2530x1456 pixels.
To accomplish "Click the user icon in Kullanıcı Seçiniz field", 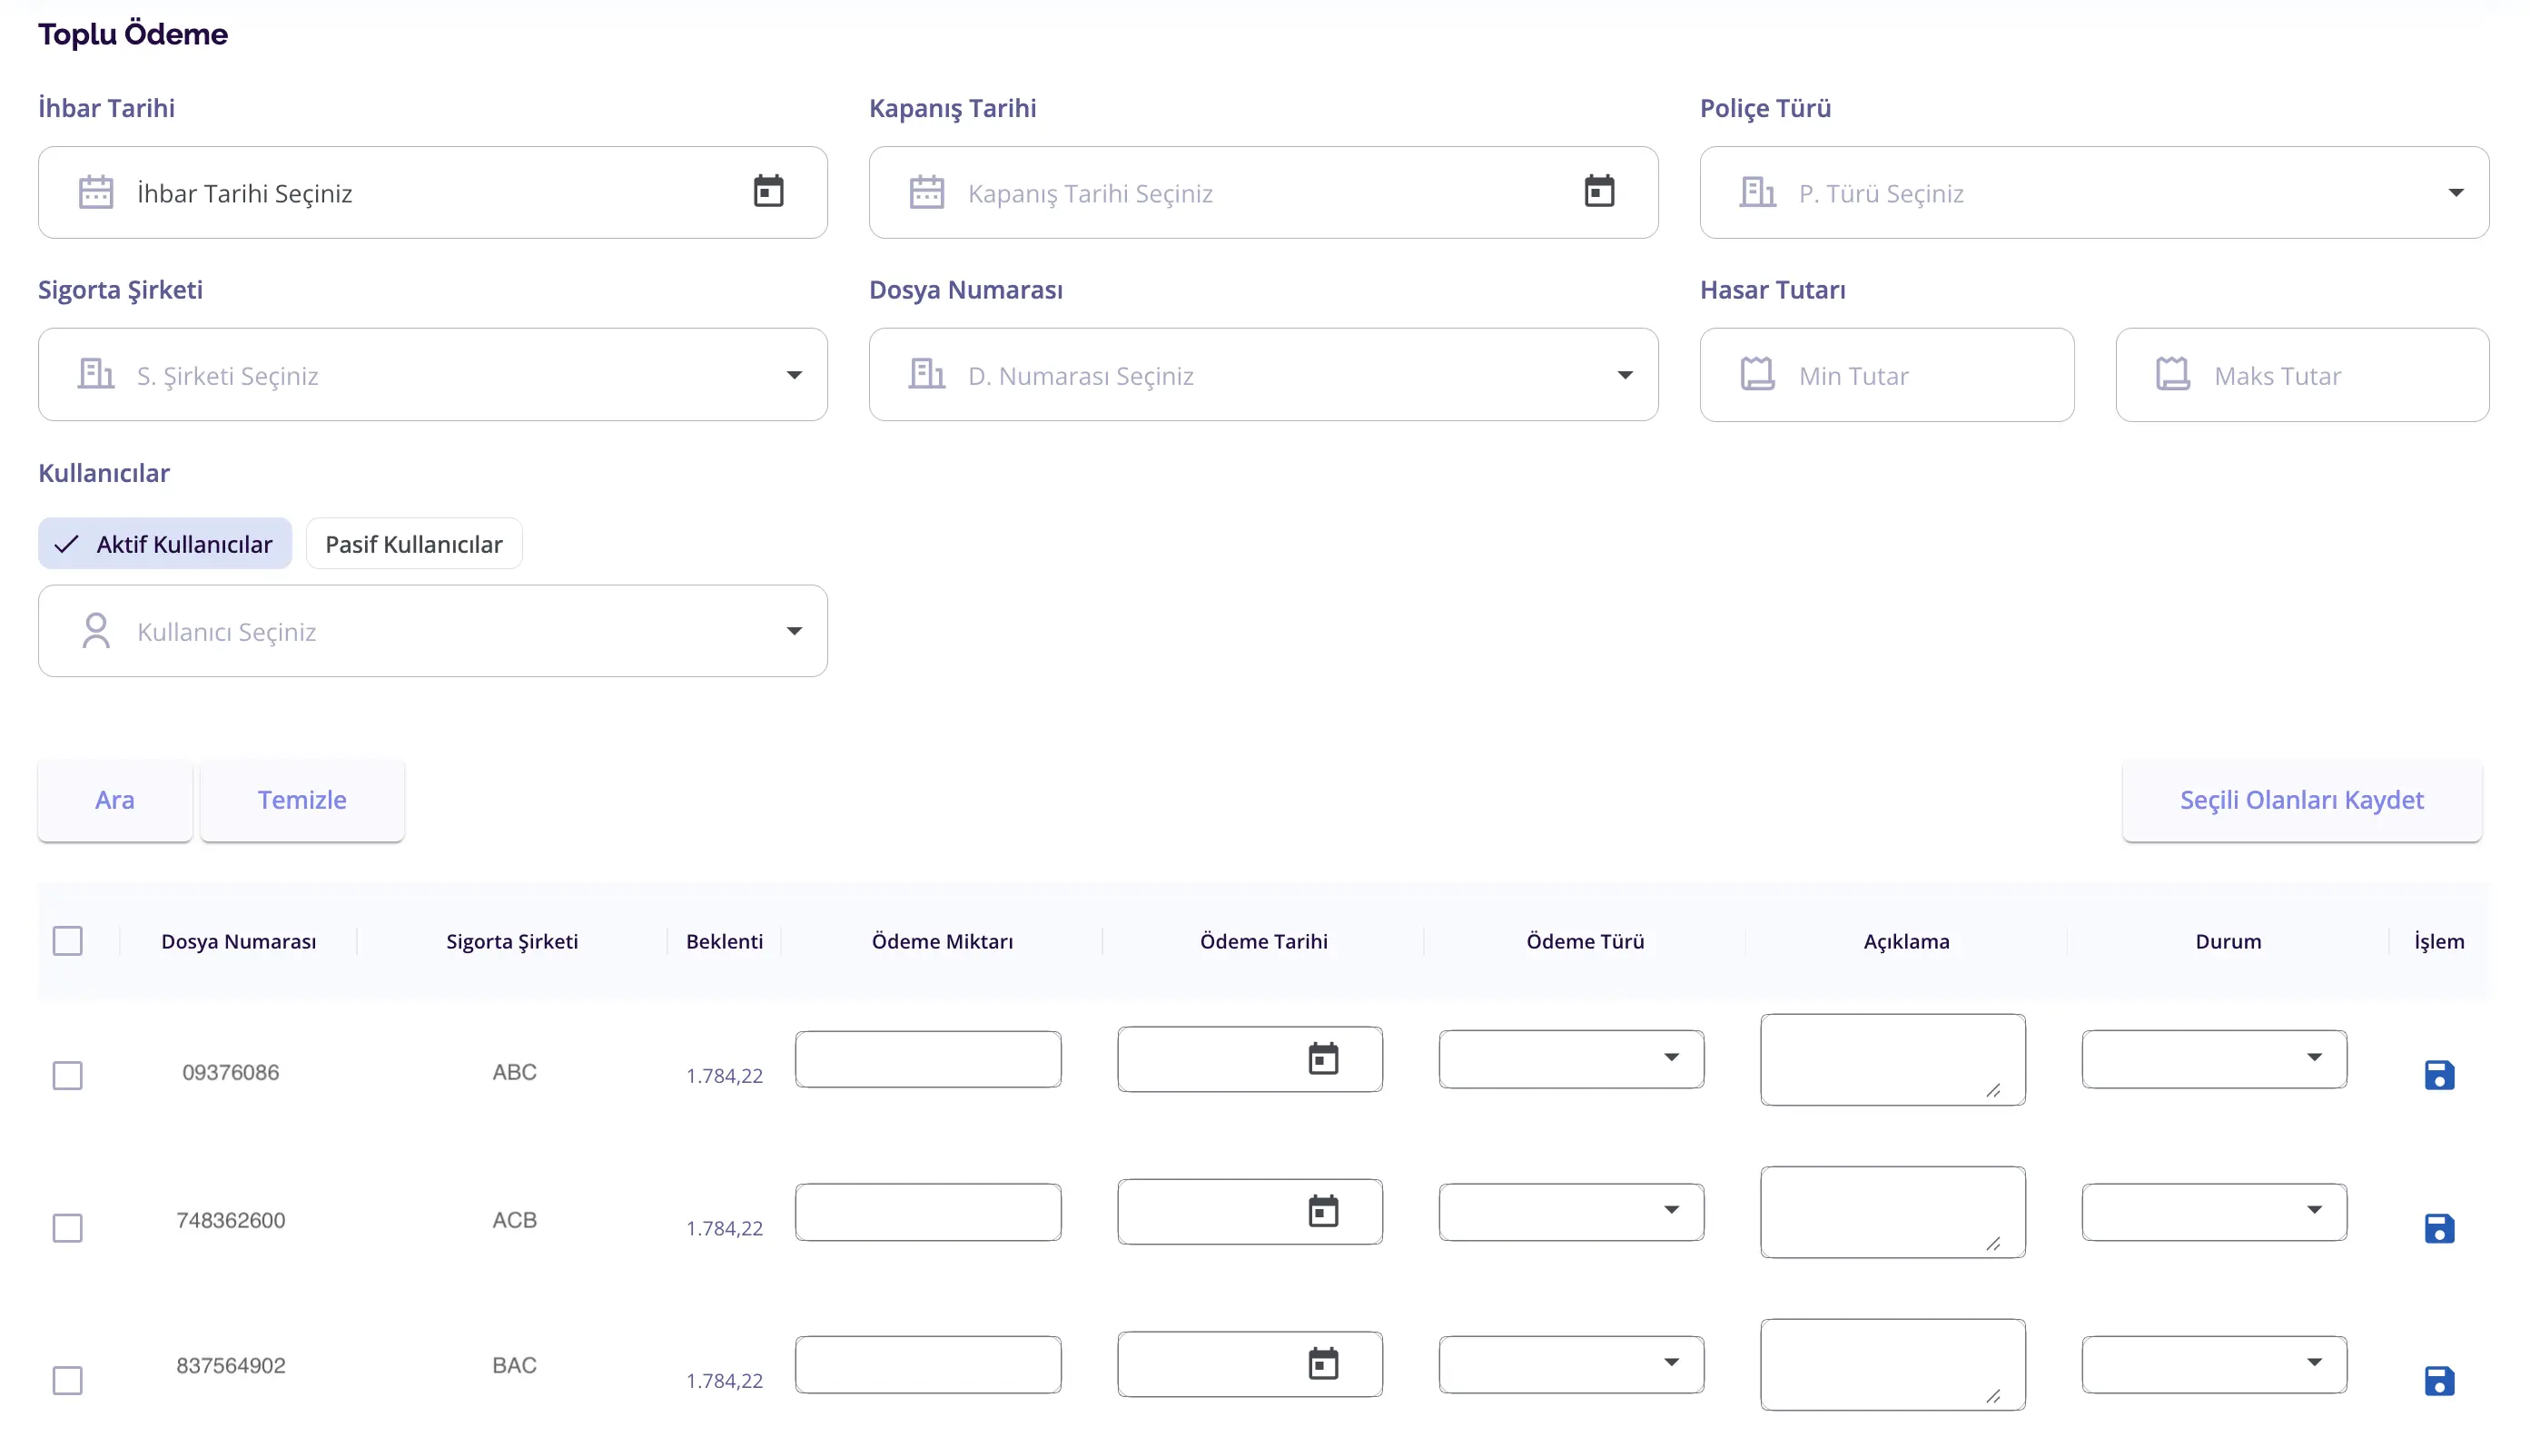I will 96,631.
